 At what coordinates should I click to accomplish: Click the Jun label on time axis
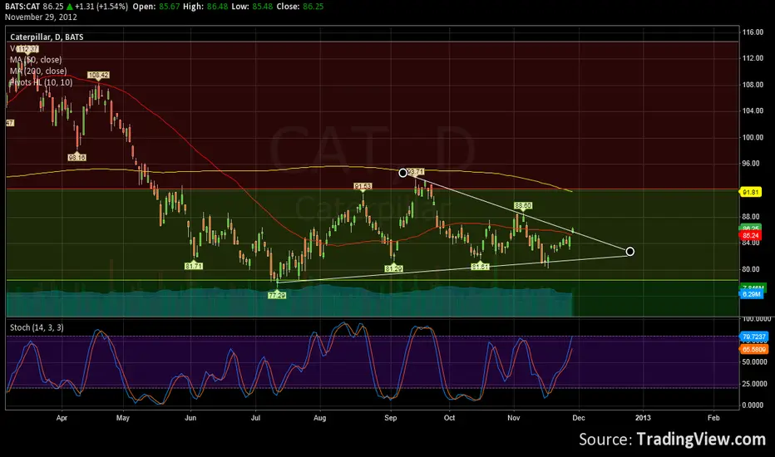190,418
